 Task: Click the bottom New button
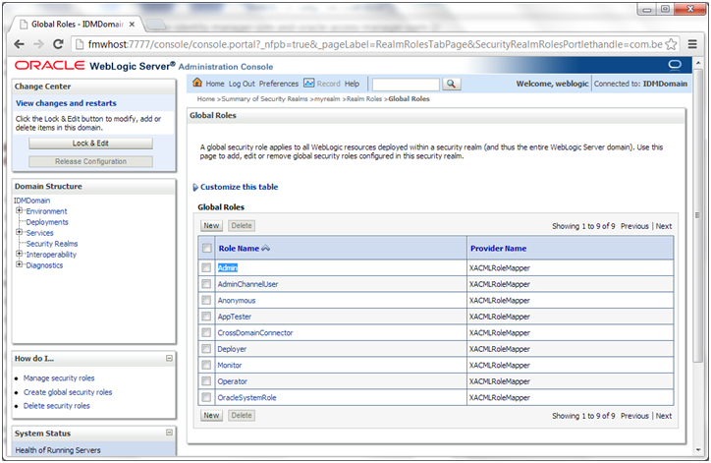[x=211, y=416]
